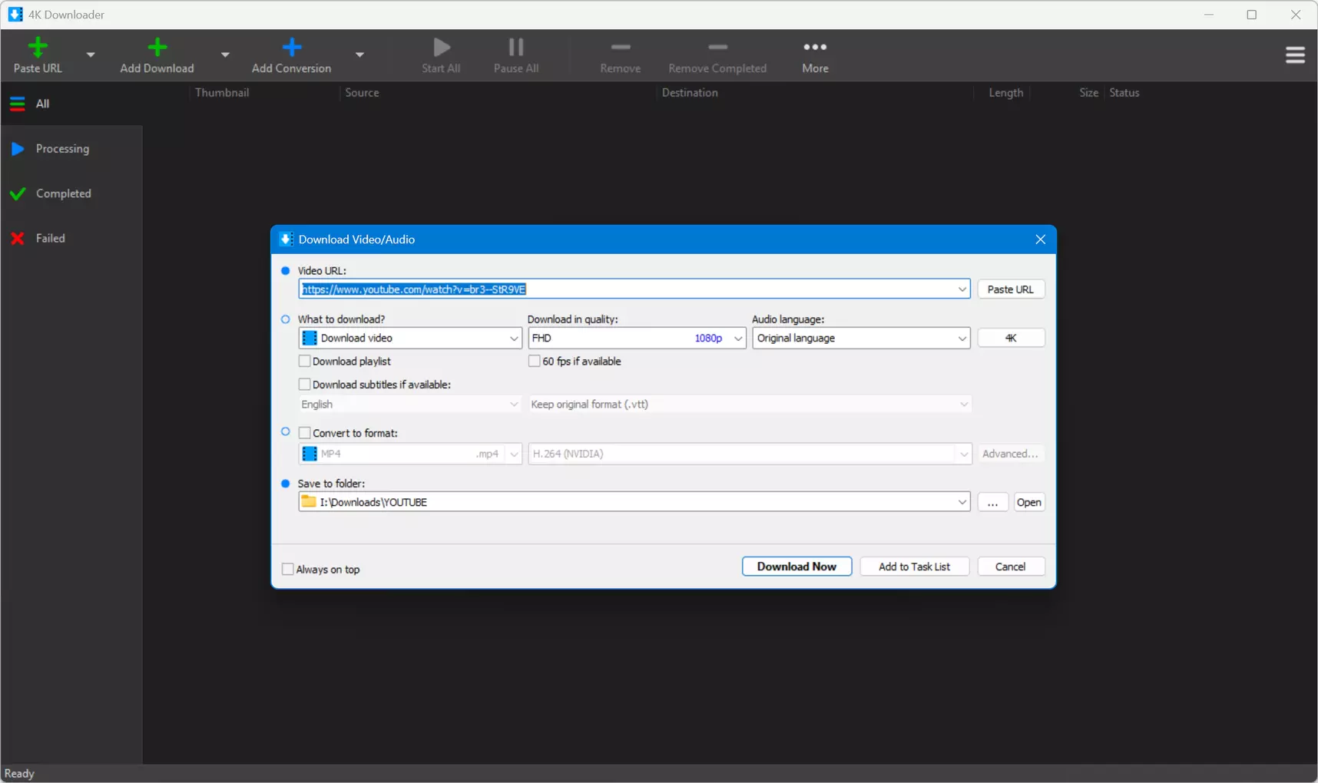The width and height of the screenshot is (1318, 783).
Task: Expand the Add Conversion dropdown arrow
Action: point(359,55)
